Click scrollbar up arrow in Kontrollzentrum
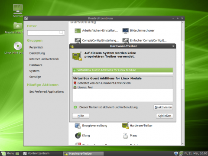The height and width of the screenshot is (156, 208). click(x=182, y=23)
